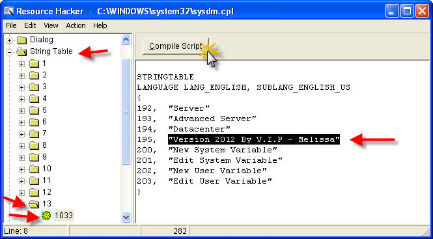Maximize the Resource Hacker window

pos(408,11)
